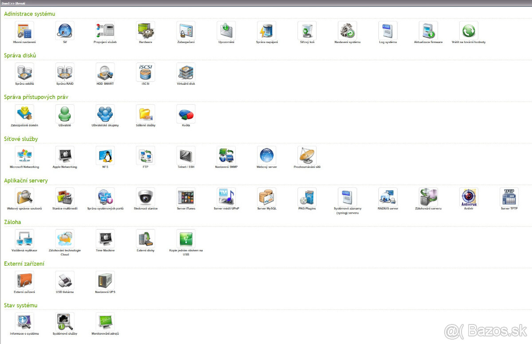Click the Sdílené složky folder icon

[145, 114]
